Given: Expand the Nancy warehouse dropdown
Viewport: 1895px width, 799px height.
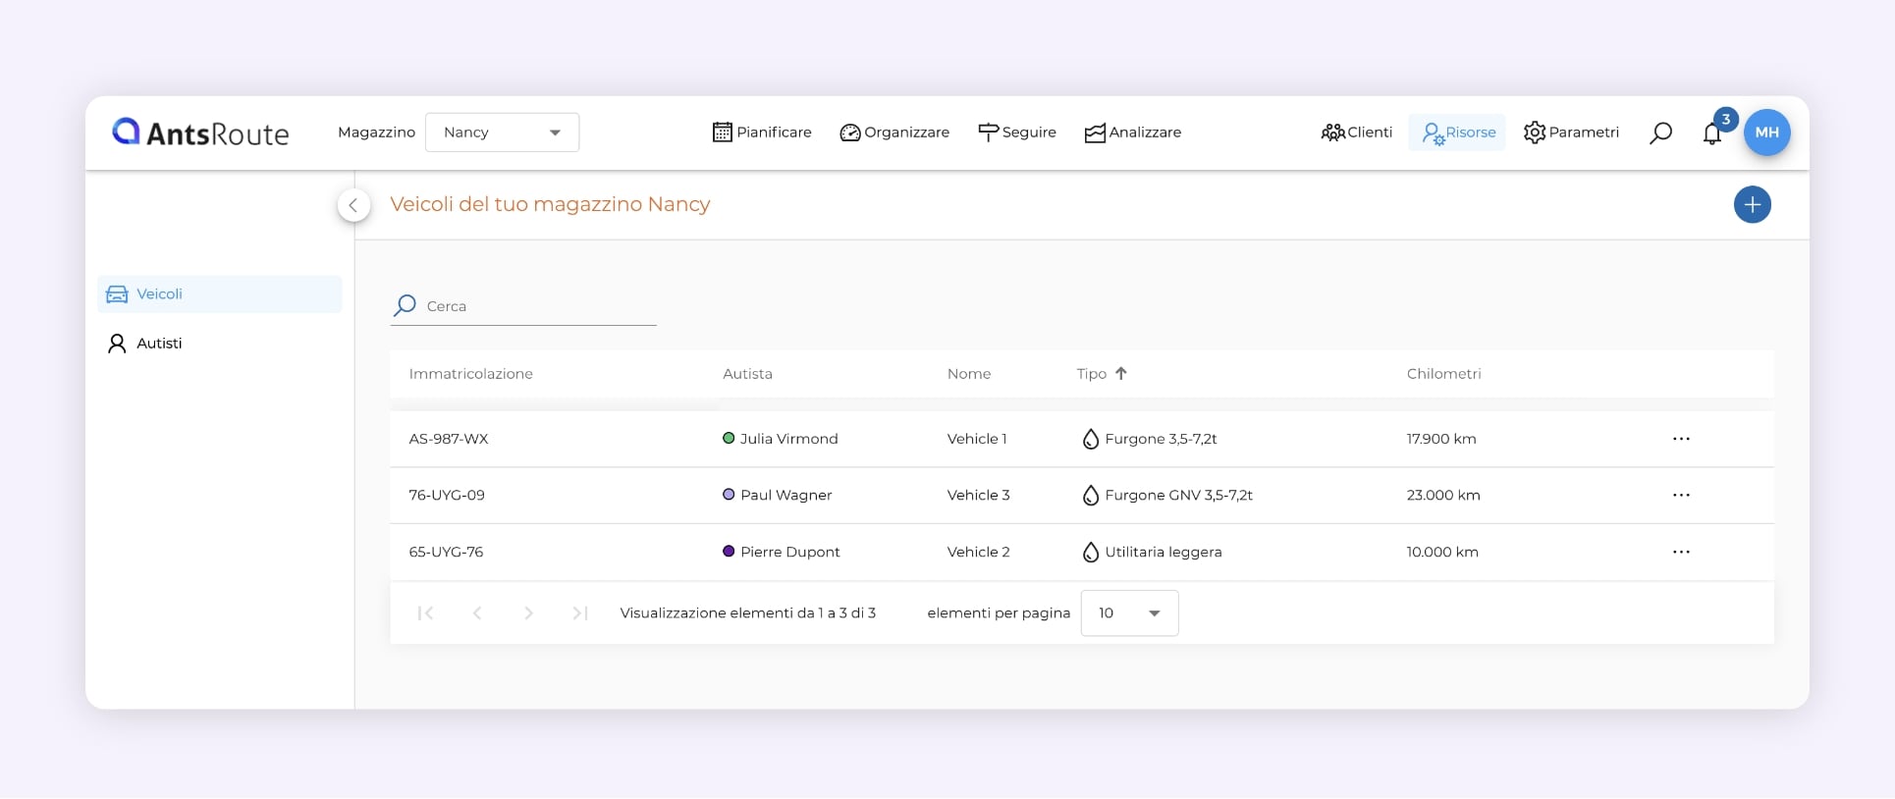Looking at the screenshot, I should coord(502,133).
